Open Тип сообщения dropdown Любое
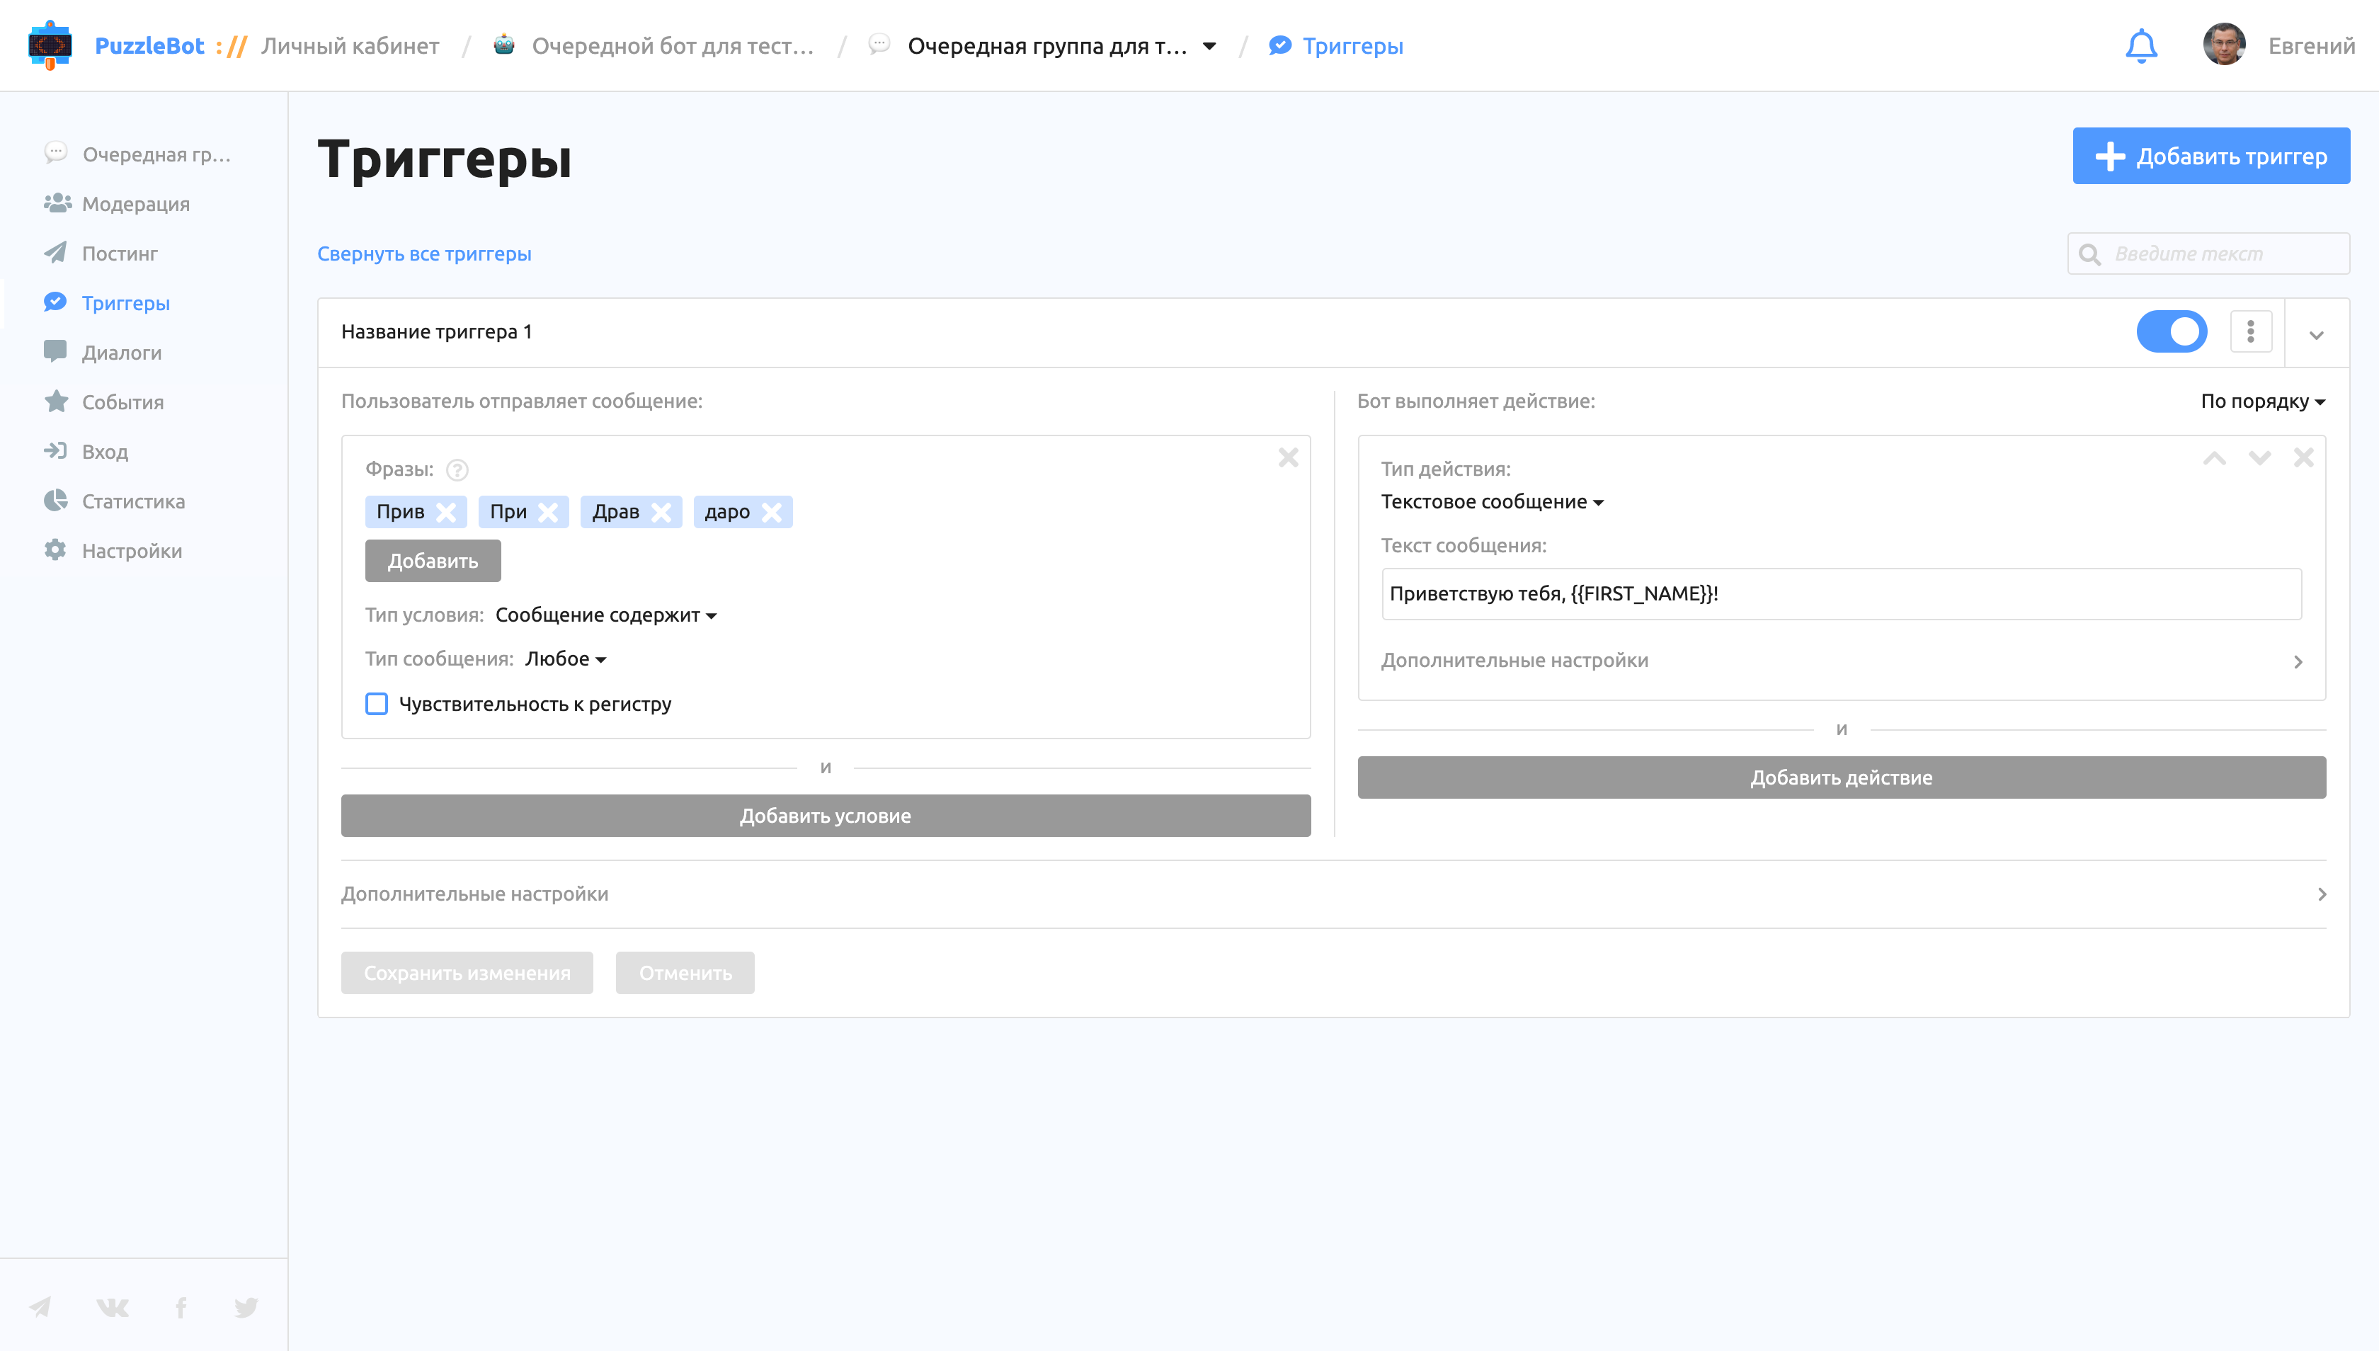This screenshot has width=2379, height=1351. (x=565, y=659)
